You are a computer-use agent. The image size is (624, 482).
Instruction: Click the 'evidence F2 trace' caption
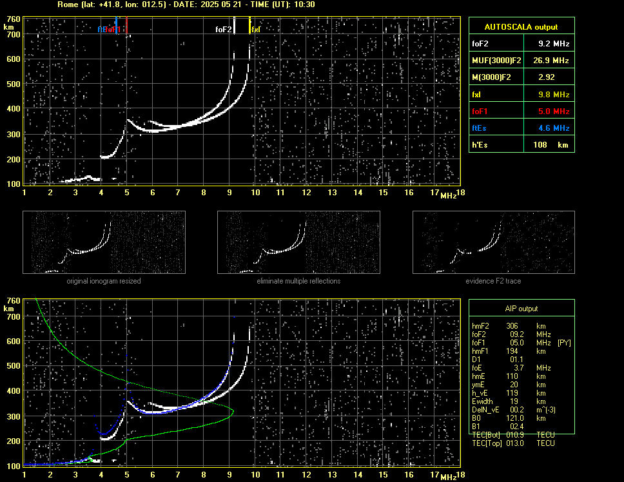[494, 281]
